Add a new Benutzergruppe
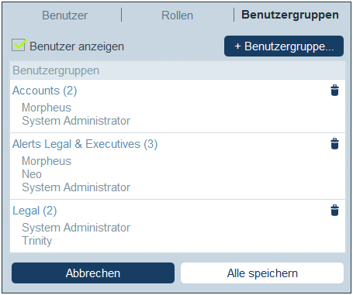This screenshot has width=353, height=295. [284, 46]
